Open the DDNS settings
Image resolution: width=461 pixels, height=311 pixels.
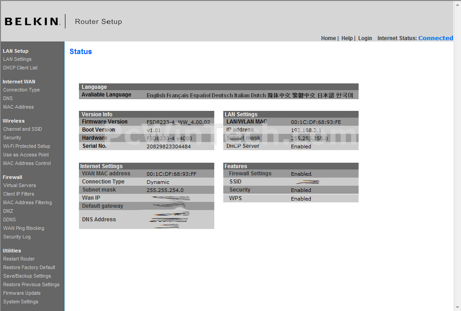pyautogui.click(x=10, y=220)
